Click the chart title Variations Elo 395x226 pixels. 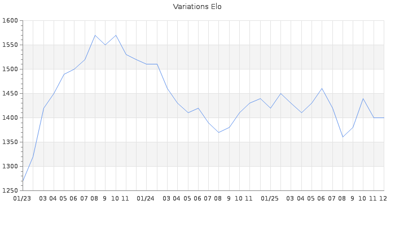(197, 7)
